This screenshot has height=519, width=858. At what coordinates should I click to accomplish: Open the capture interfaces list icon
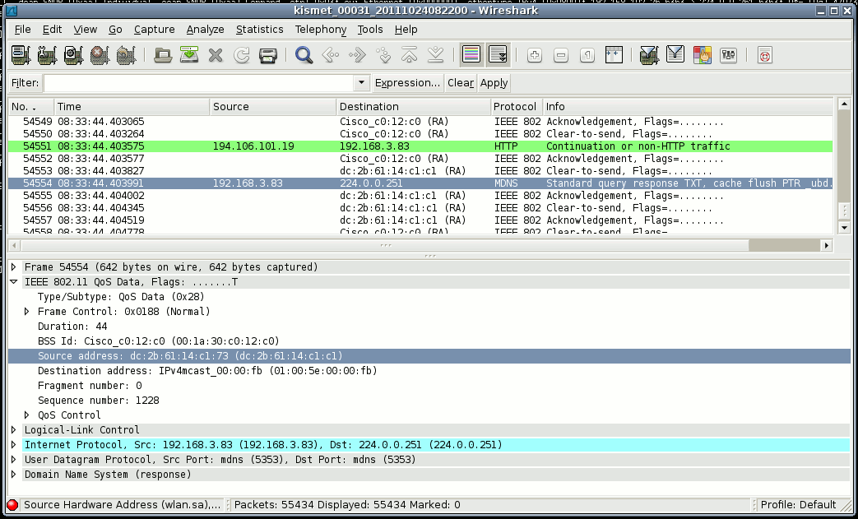pyautogui.click(x=21, y=55)
